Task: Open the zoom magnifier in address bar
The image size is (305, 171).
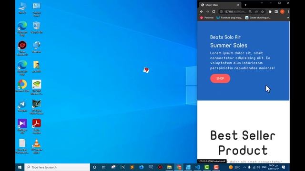Action: (250, 11)
